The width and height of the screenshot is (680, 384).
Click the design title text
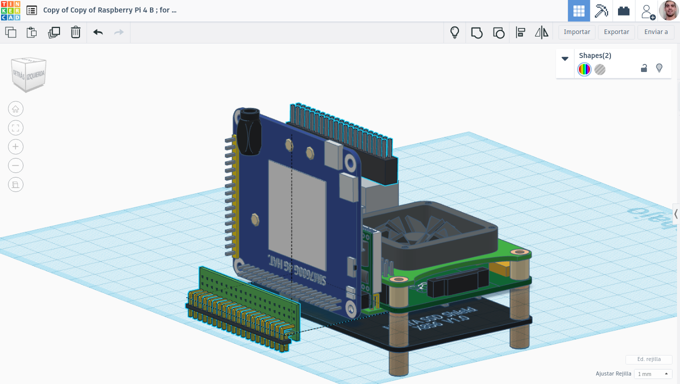[110, 10]
